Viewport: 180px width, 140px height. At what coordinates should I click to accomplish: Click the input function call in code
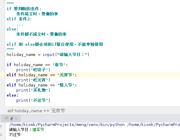coord(49,54)
